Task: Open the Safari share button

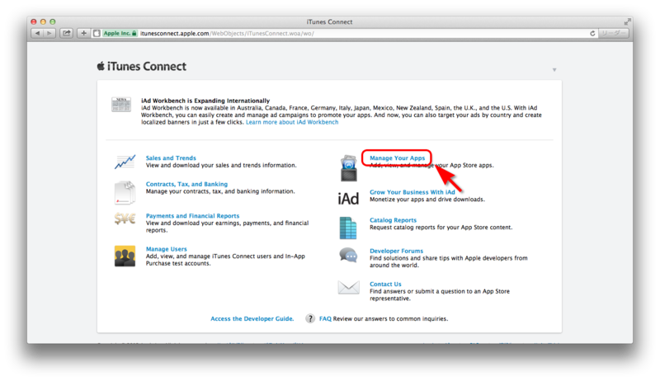Action: (x=67, y=33)
